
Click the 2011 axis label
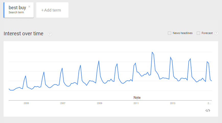pos(136,103)
